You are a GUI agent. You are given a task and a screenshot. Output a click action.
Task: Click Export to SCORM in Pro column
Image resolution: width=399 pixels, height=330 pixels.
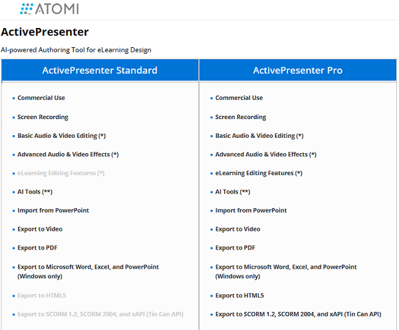pyautogui.click(x=298, y=314)
